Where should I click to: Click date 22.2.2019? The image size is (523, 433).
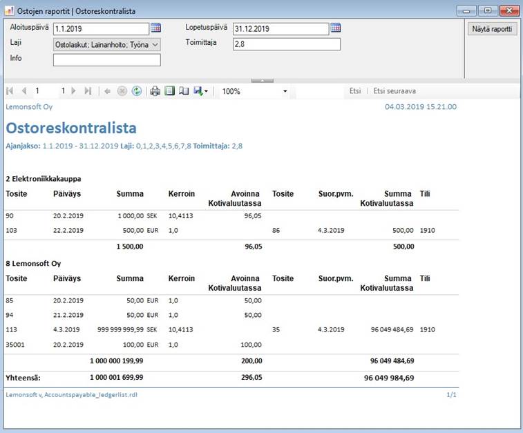point(68,230)
